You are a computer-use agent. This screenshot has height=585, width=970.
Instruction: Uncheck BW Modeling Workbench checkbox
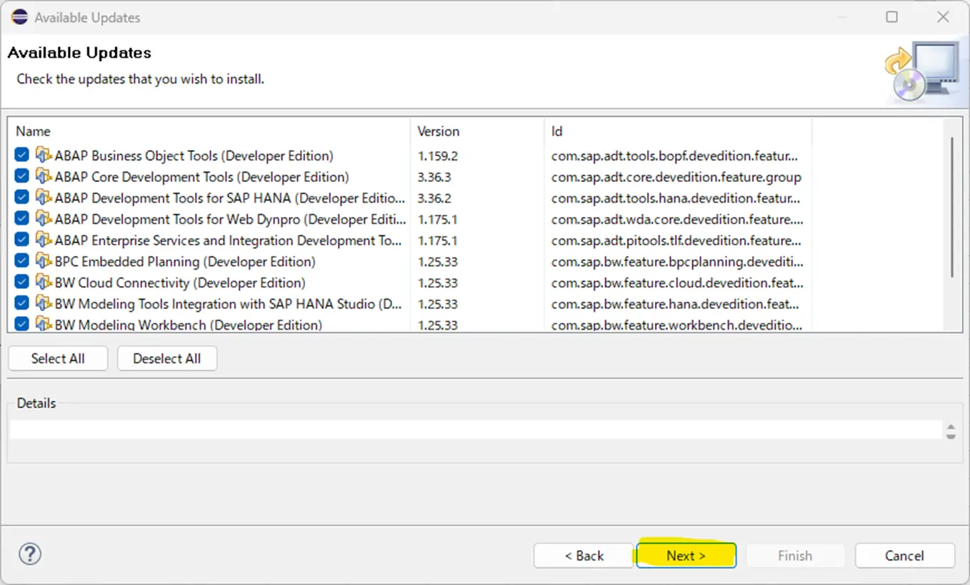pyautogui.click(x=21, y=324)
